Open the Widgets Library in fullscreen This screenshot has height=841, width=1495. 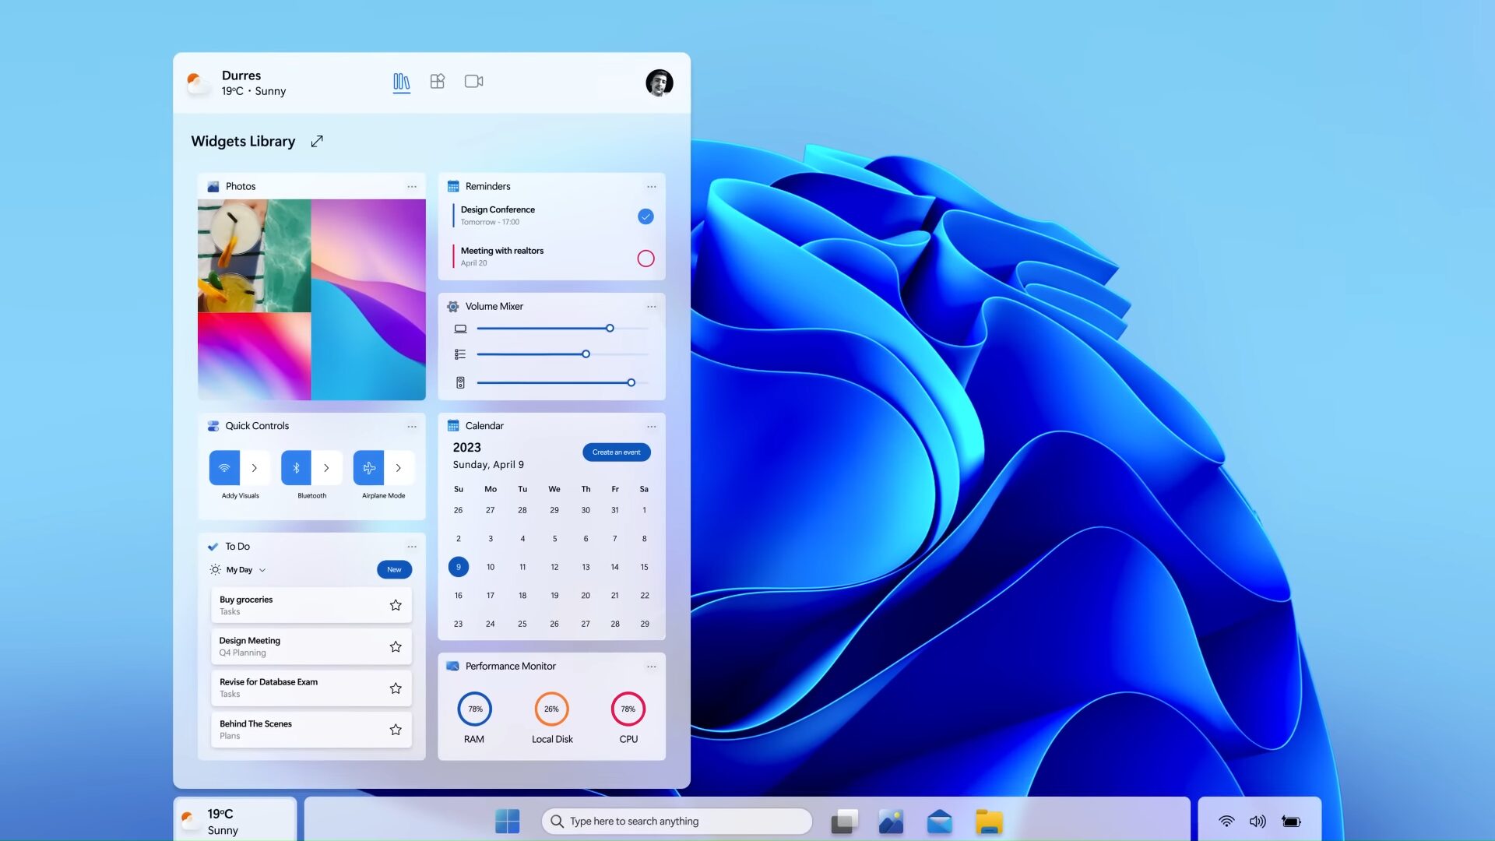click(x=316, y=141)
